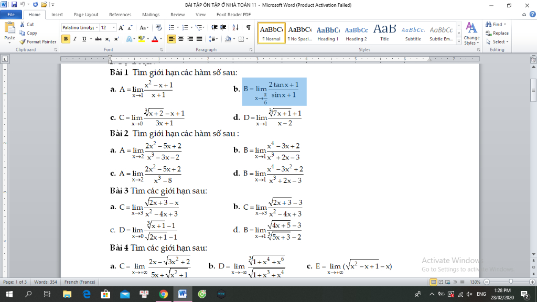Viewport: 537px width, 302px height.
Task: Open the Multilevel List menu
Action: 199,28
